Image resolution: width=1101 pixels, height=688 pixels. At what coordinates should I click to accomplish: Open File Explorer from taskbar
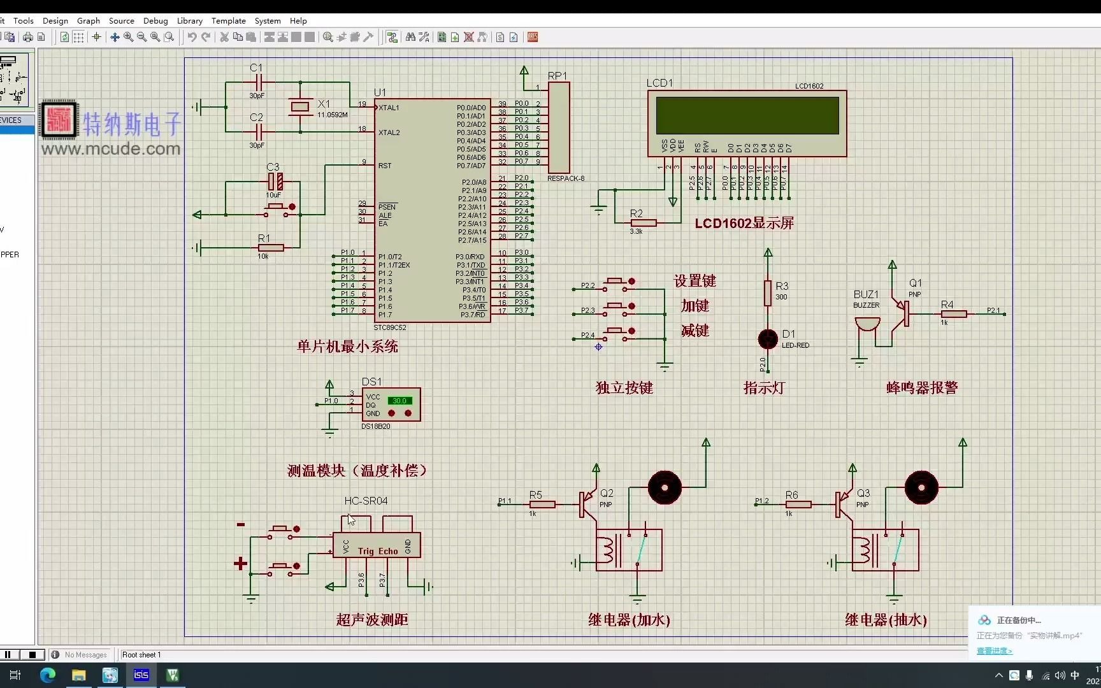(x=79, y=675)
